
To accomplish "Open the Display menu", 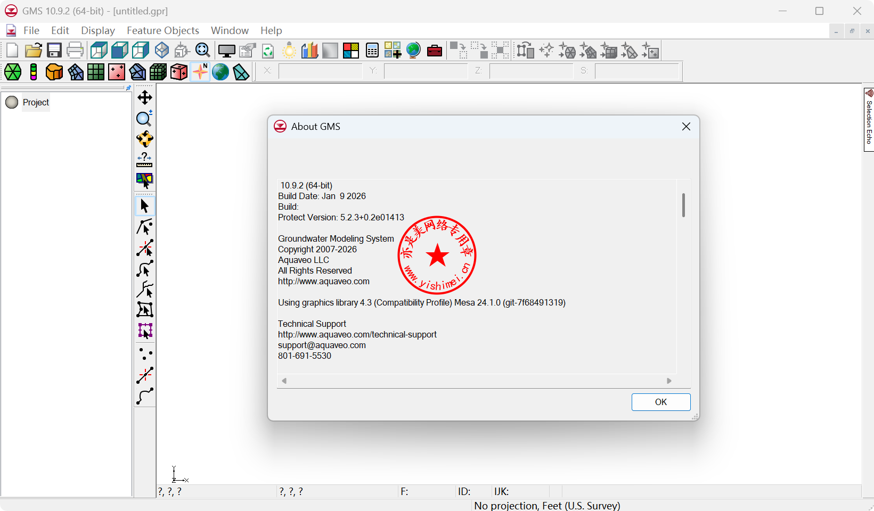I will click(97, 30).
